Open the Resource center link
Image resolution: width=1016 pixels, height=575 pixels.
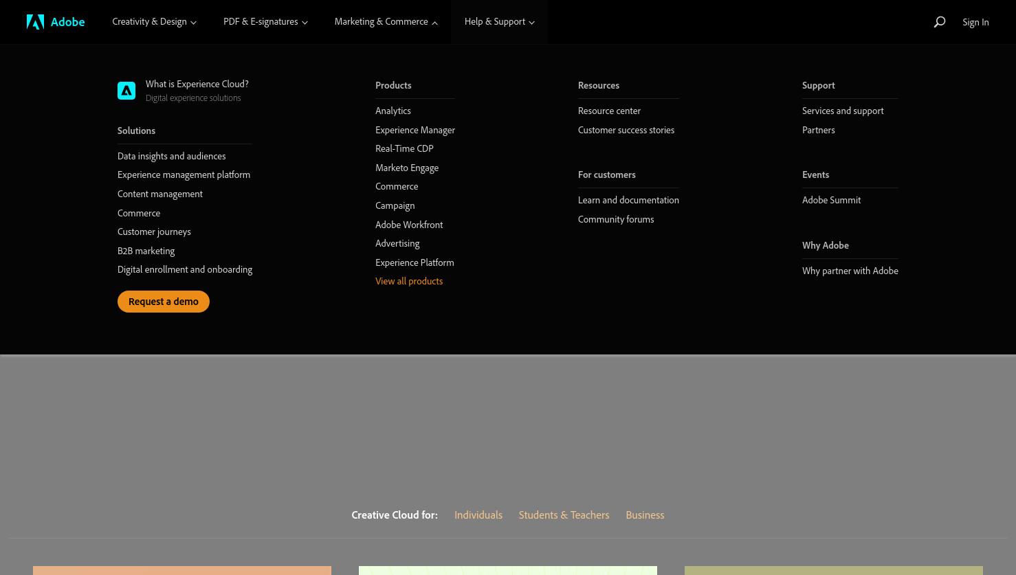(x=609, y=111)
